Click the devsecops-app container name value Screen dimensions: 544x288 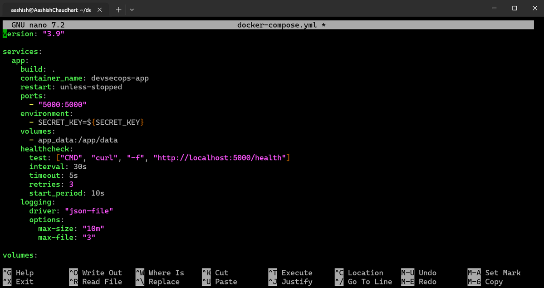click(120, 78)
